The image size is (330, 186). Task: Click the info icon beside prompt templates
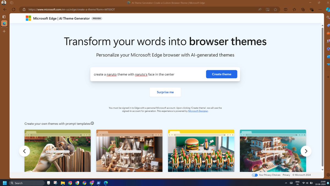[x=92, y=123]
